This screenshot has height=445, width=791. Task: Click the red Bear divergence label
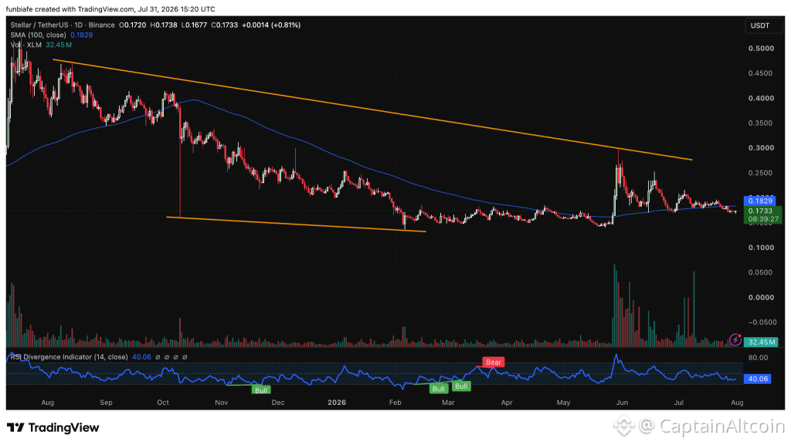click(x=494, y=362)
